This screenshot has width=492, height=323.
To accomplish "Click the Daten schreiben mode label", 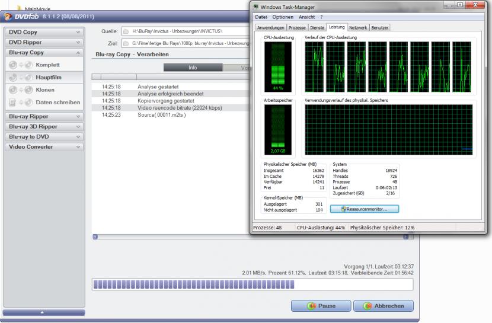I will coord(58,102).
